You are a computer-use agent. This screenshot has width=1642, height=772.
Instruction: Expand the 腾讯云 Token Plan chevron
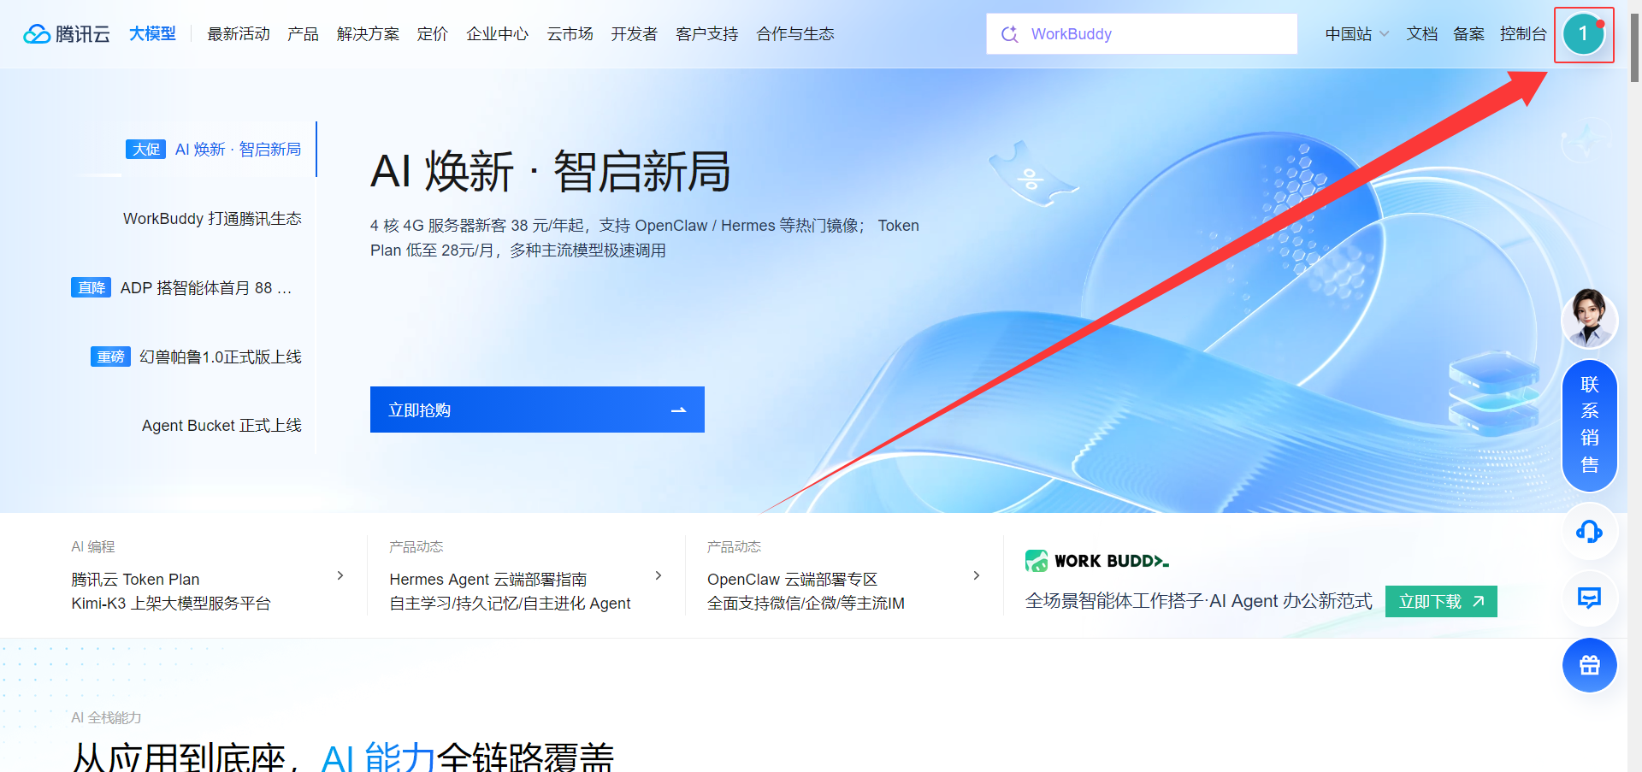pyautogui.click(x=340, y=576)
